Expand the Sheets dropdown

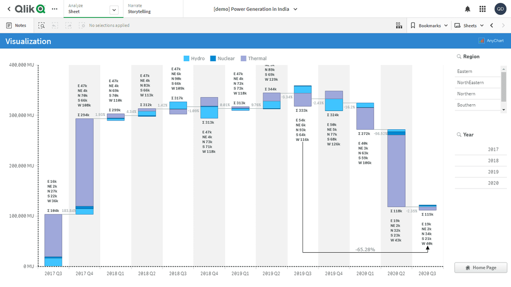tap(469, 26)
